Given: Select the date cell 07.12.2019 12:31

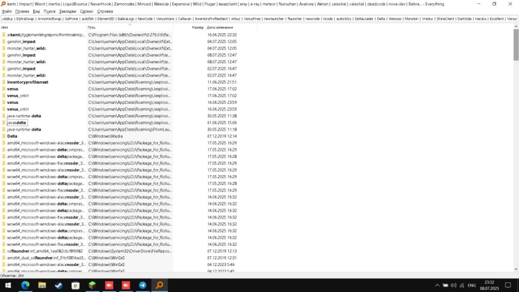Looking at the screenshot, I should point(222,258).
